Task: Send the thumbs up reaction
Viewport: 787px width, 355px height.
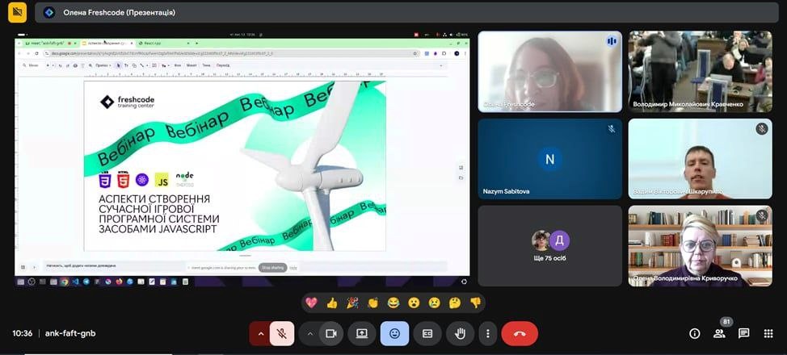Action: pyautogui.click(x=332, y=303)
